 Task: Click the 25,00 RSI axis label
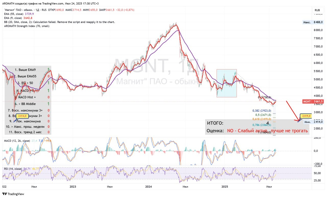tap(318, 181)
